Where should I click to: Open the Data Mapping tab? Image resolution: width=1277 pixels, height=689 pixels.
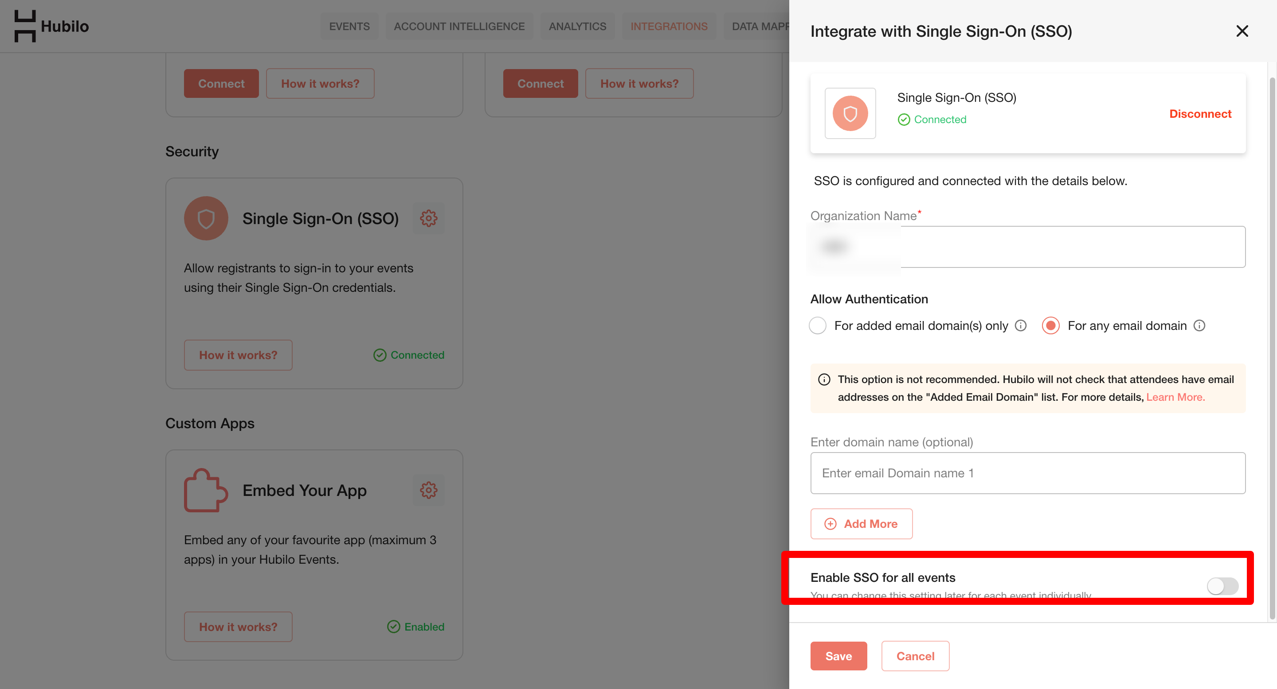click(757, 26)
